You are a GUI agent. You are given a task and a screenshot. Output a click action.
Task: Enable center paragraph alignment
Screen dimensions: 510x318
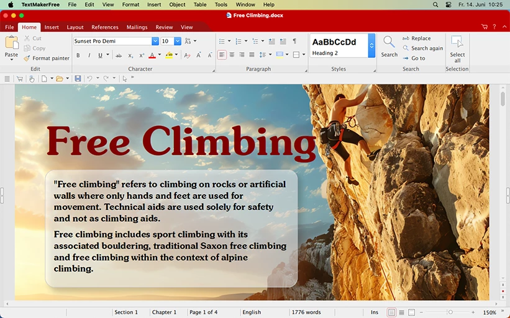(x=232, y=55)
